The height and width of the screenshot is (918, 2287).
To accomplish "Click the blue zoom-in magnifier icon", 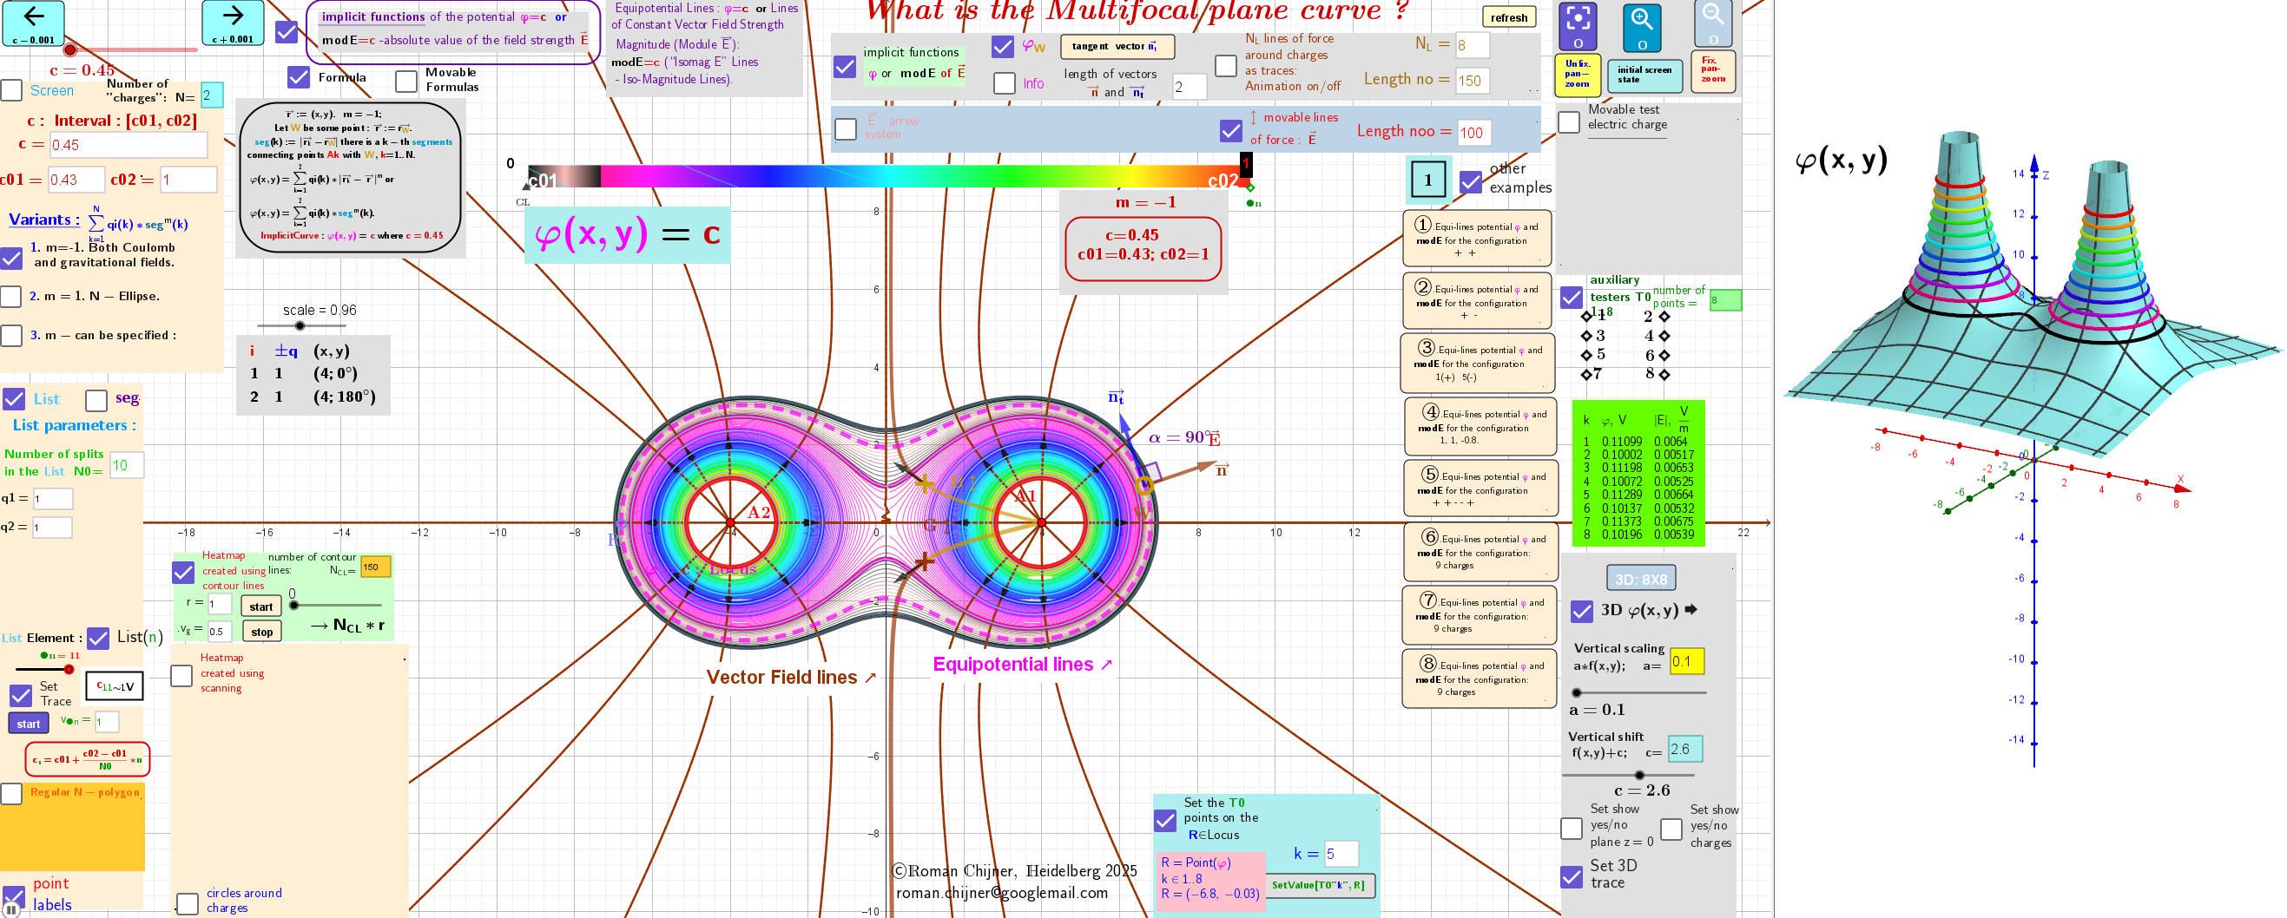I will [1642, 26].
